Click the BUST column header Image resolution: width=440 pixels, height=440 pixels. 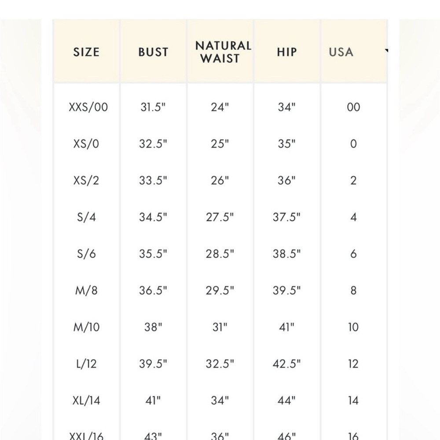click(x=153, y=52)
